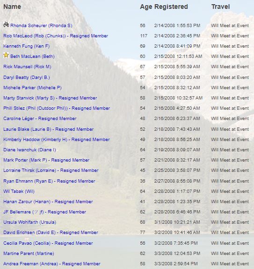This screenshot has width=254, height=269.
Task: Click the Name column header
Action: (12, 7)
